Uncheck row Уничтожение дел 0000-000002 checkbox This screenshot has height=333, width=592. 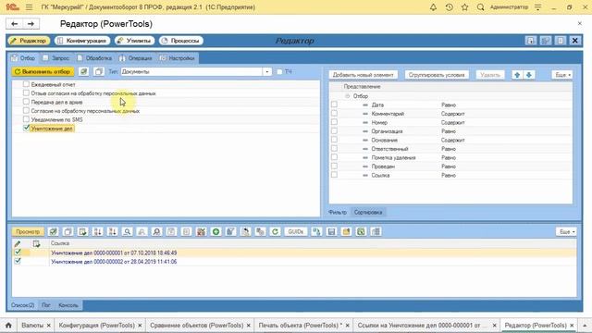click(18, 261)
